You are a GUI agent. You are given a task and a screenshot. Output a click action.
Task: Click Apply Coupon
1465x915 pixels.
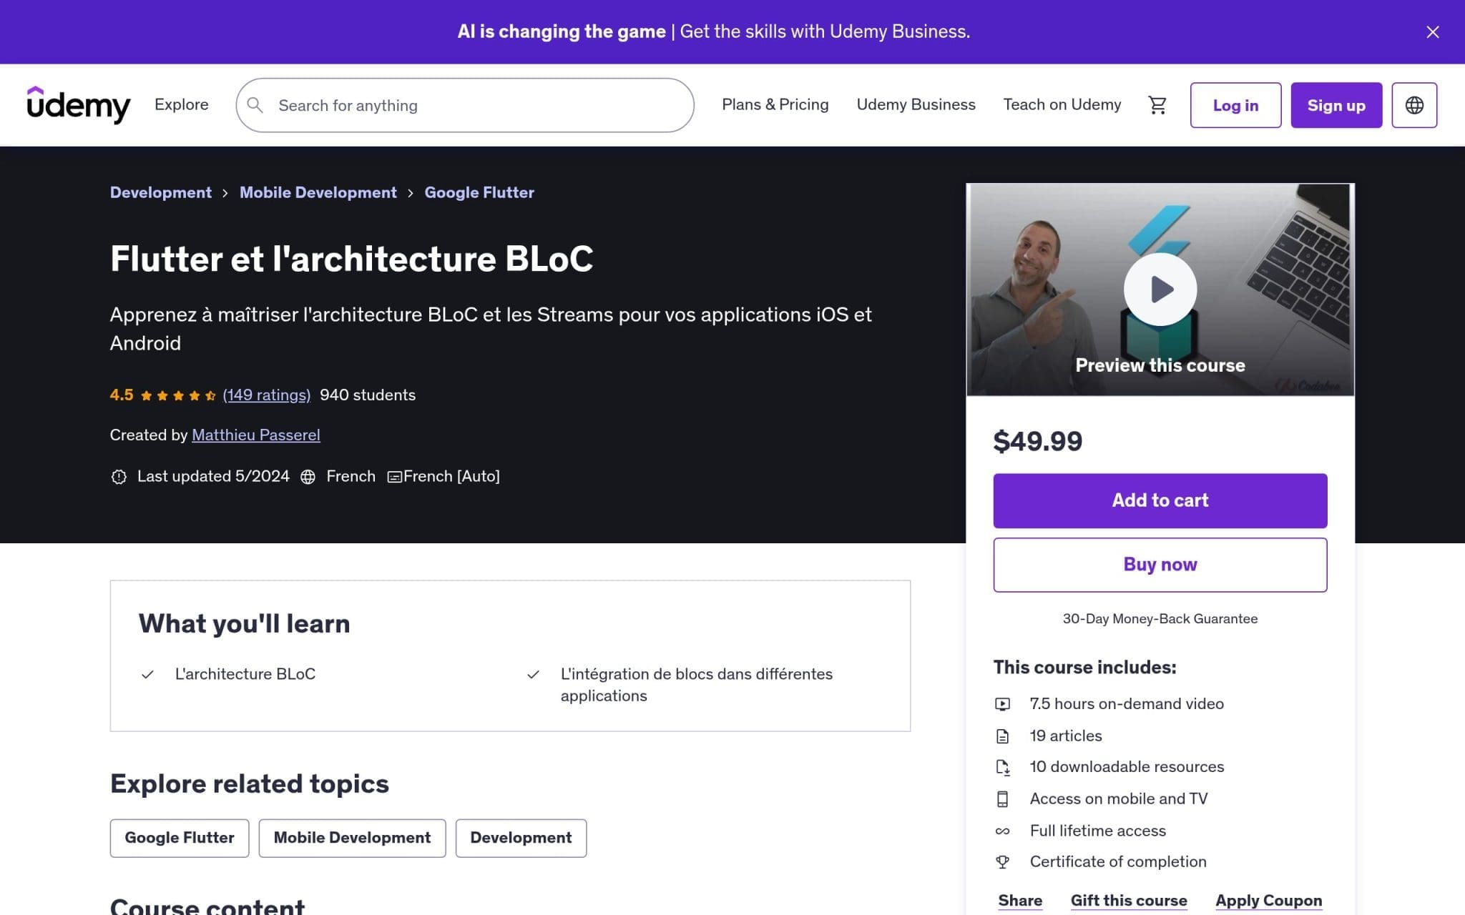pyautogui.click(x=1268, y=901)
